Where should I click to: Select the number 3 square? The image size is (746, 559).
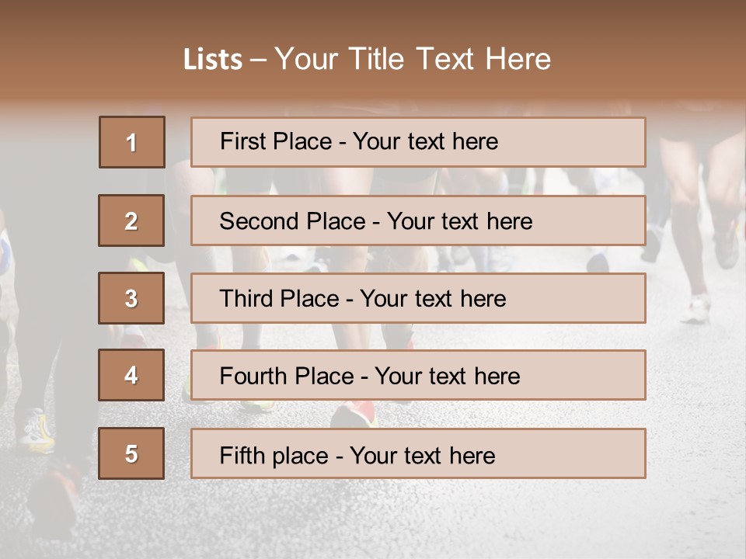tap(131, 298)
